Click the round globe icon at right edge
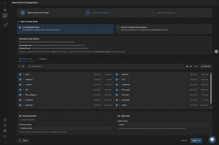219x145 pixels. coord(216,51)
